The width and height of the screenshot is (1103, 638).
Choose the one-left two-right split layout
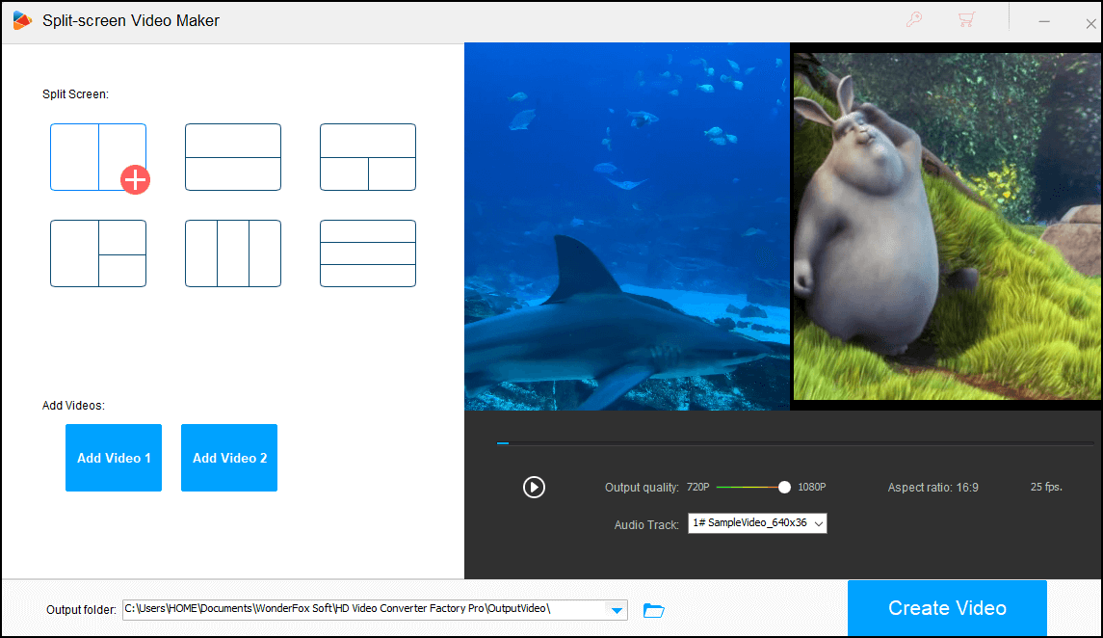(x=98, y=253)
